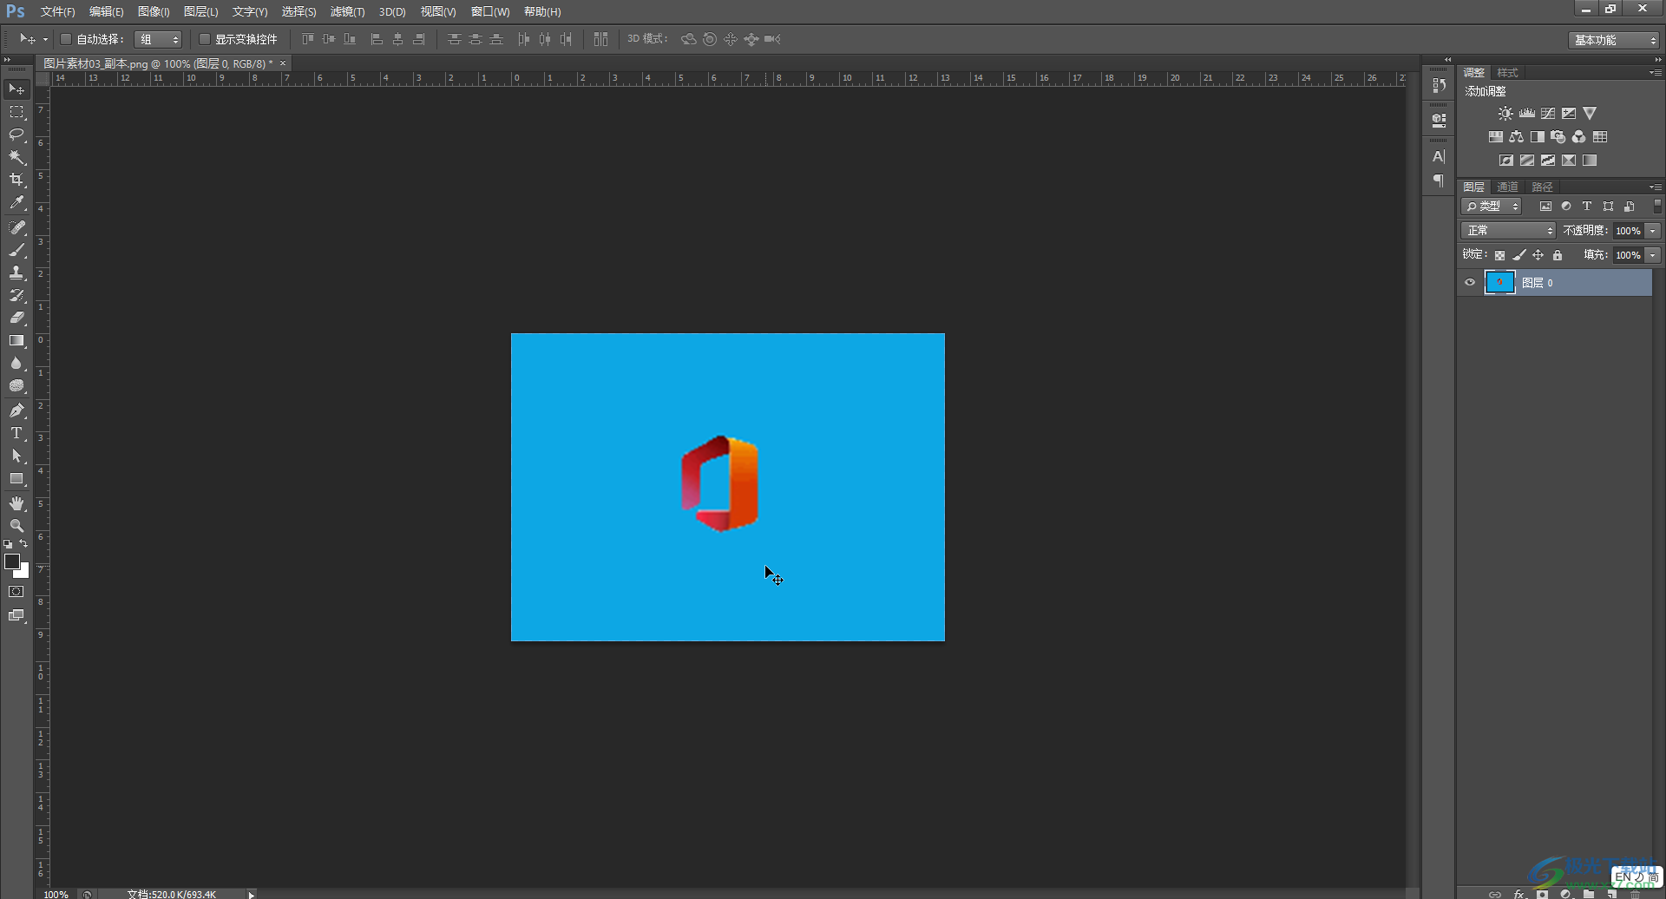This screenshot has height=899, width=1666.
Task: Open the 类型 layer filter dropdown
Action: coord(1492,207)
